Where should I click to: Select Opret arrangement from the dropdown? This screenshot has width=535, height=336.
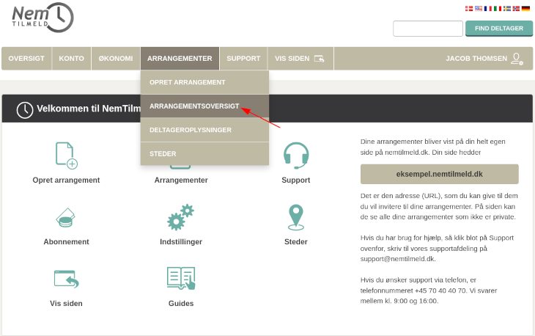pos(204,82)
